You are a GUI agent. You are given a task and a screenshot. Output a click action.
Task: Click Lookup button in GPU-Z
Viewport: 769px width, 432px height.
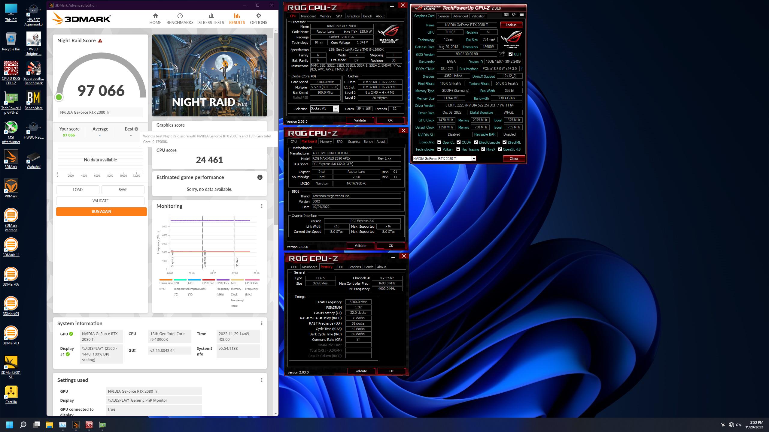click(x=511, y=25)
